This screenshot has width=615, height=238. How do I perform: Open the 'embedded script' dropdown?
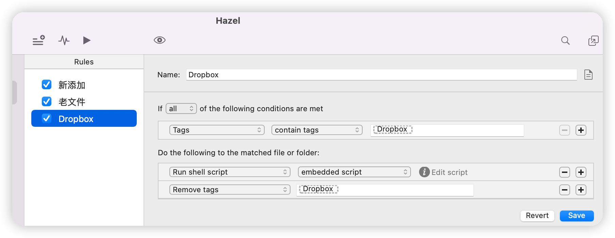pos(354,172)
